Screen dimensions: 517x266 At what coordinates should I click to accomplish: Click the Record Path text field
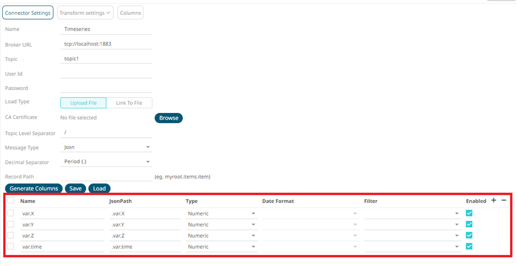pos(106,176)
